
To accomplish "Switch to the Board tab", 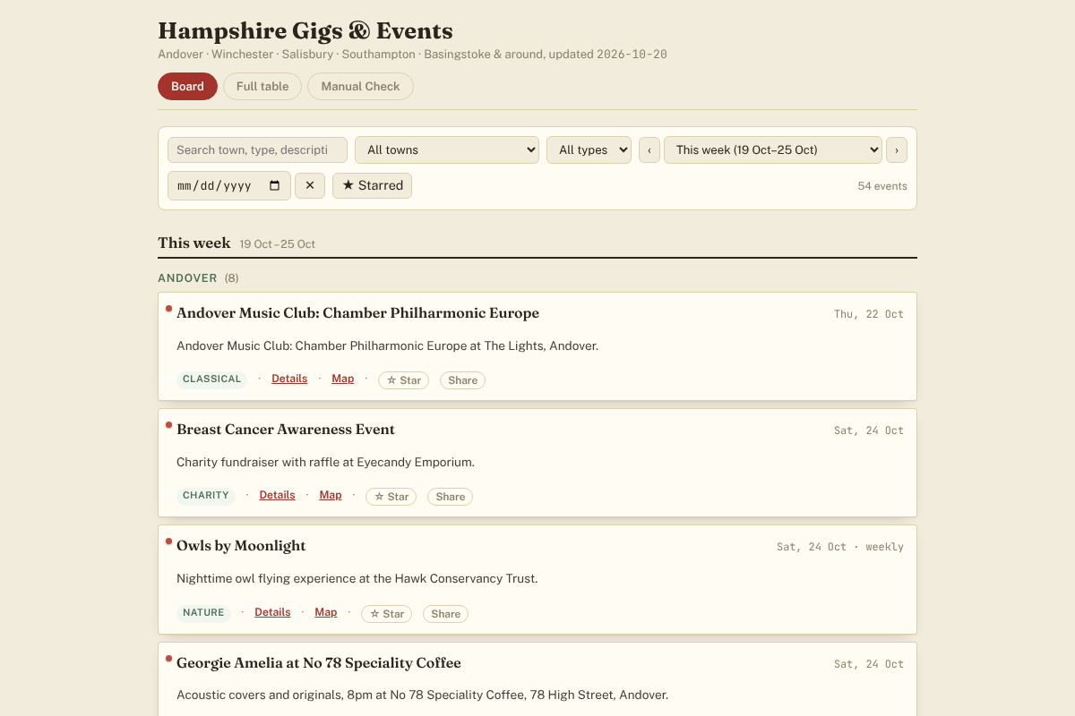I will (187, 86).
